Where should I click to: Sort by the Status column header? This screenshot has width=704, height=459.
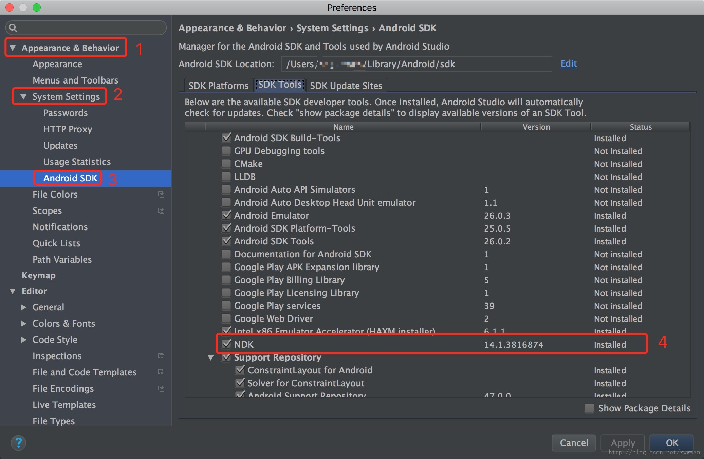point(641,127)
